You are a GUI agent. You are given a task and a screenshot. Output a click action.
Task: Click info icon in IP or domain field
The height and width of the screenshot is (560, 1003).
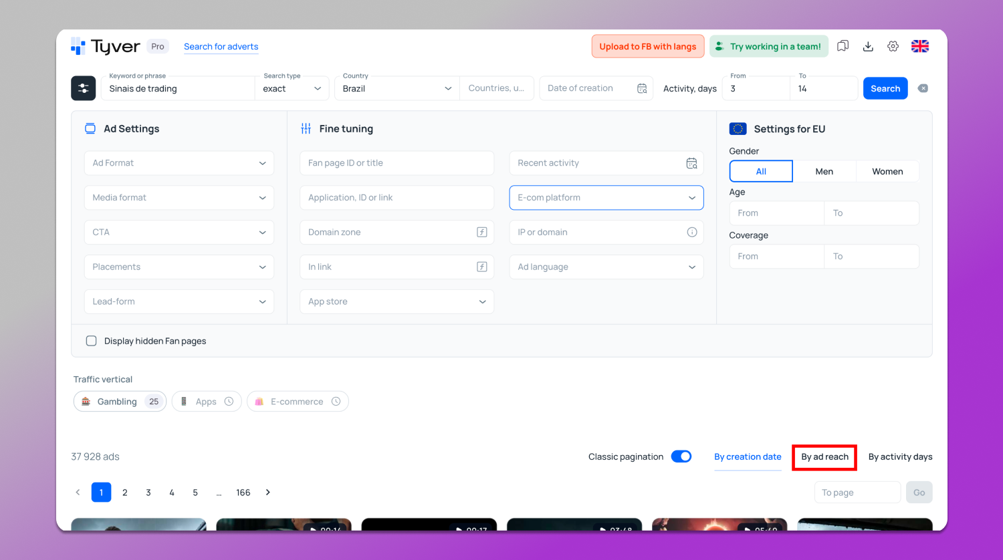coord(692,232)
